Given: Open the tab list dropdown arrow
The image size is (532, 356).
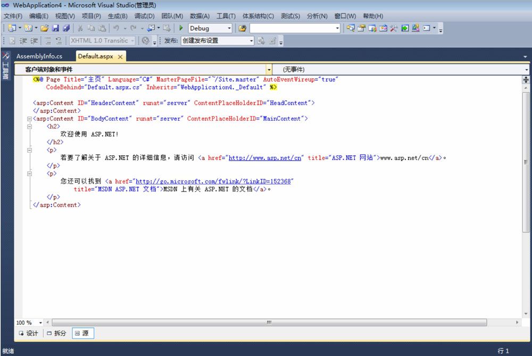Looking at the screenshot, I should coord(525,57).
